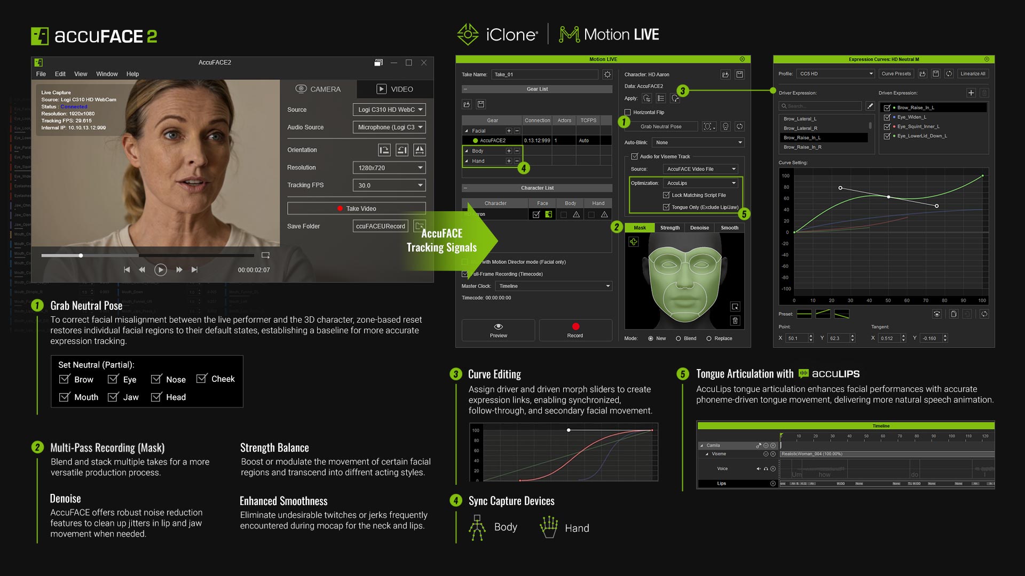The width and height of the screenshot is (1025, 576).
Task: Click first Apply icon in Motion LIVE
Action: 647,98
